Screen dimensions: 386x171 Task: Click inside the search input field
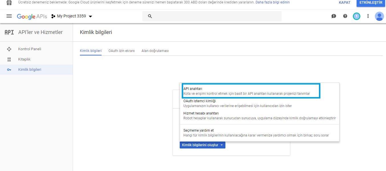[x=212, y=16]
